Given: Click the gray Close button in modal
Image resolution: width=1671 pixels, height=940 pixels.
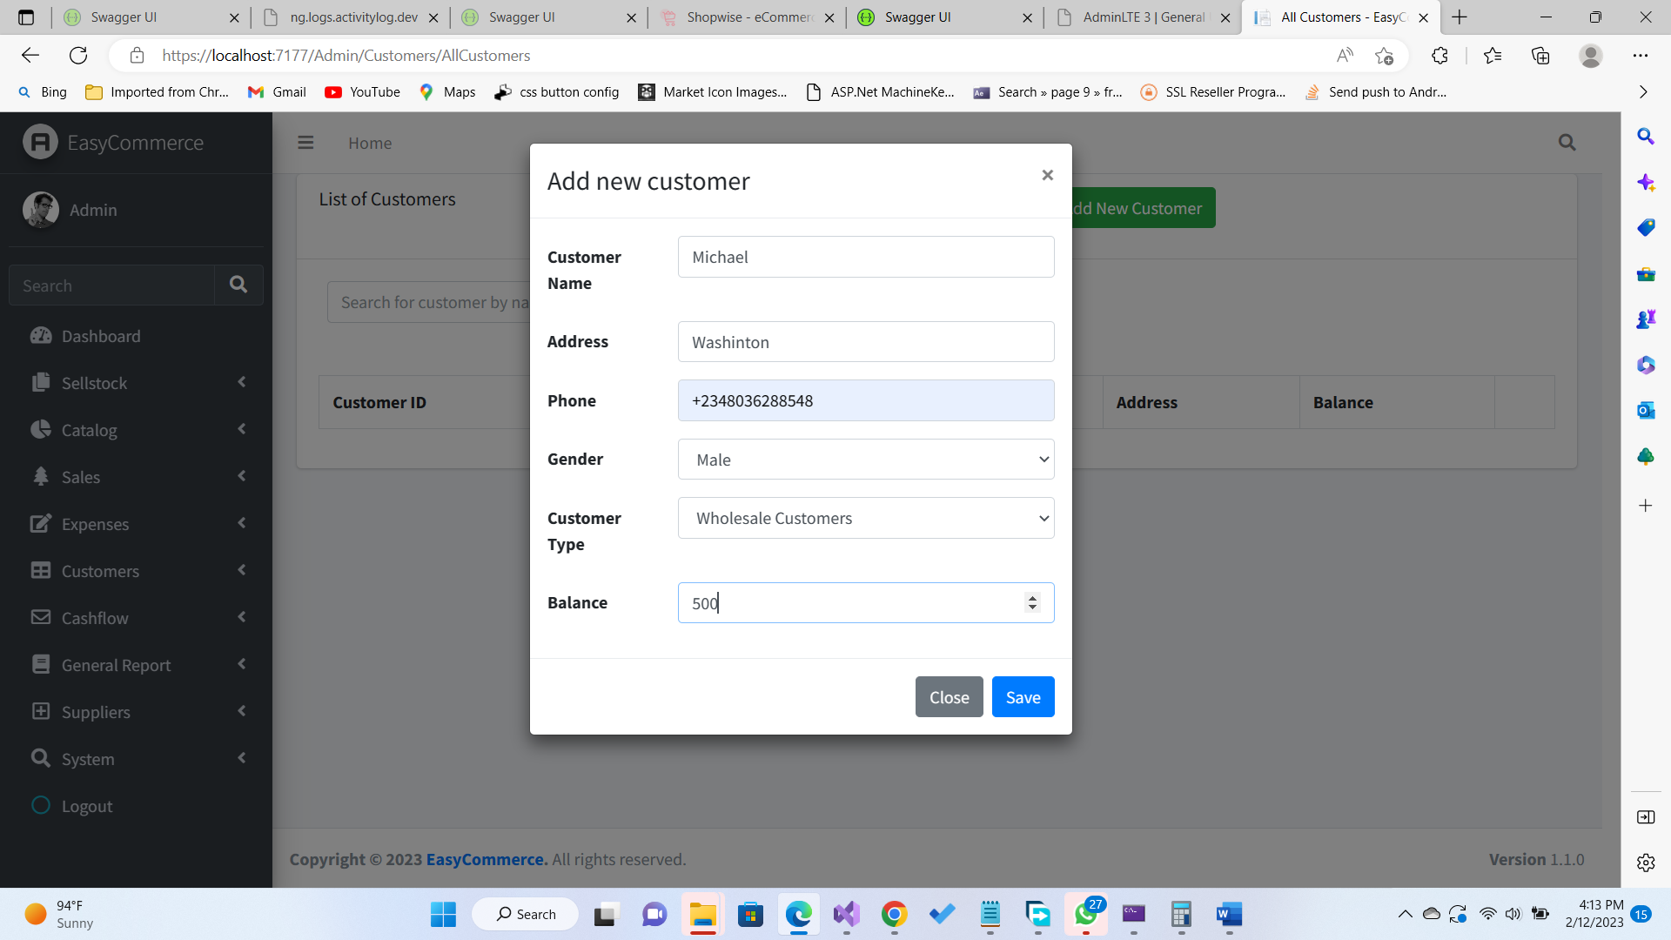Looking at the screenshot, I should click(x=949, y=697).
